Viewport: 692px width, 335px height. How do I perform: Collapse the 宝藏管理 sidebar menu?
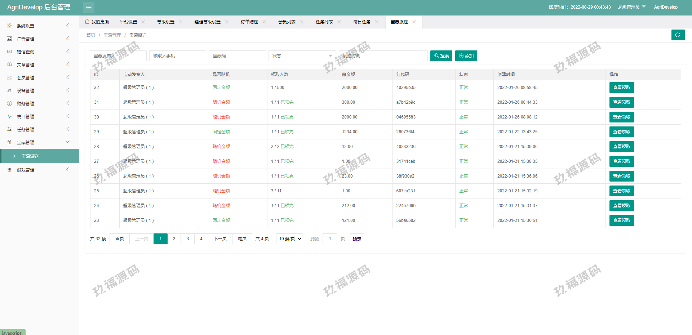[40, 142]
